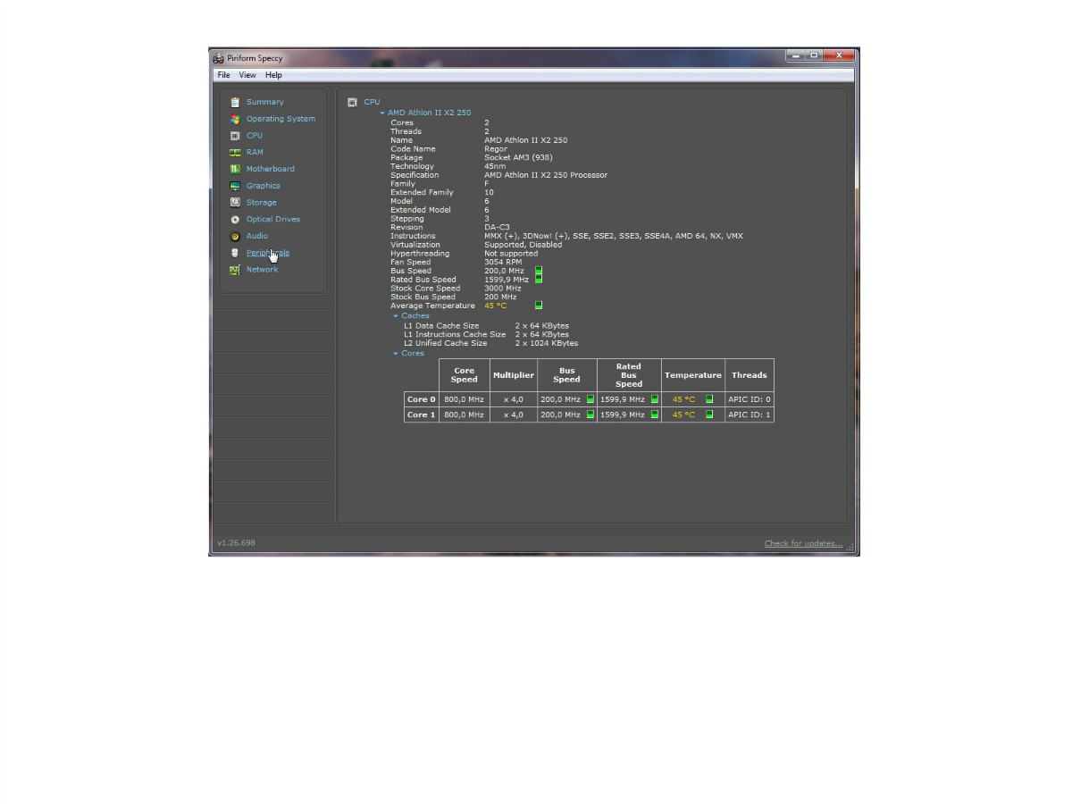
Task: Click the Temperature column header
Action: (x=693, y=375)
